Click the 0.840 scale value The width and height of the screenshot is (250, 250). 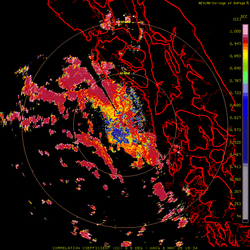[235, 68]
